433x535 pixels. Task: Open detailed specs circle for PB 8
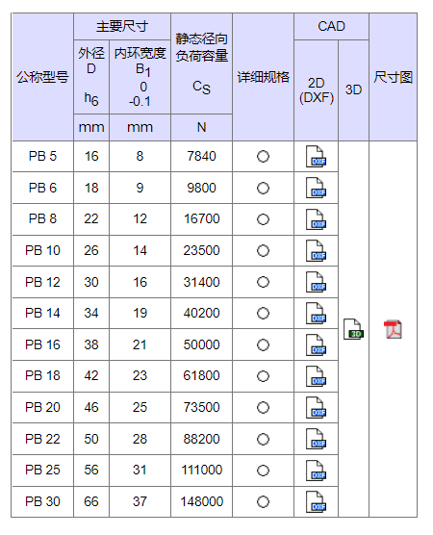point(263,219)
